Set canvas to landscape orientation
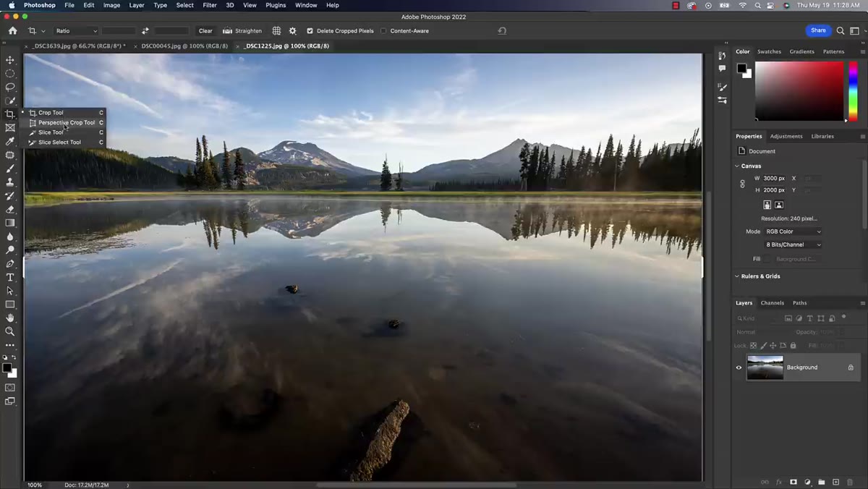This screenshot has height=489, width=868. click(779, 205)
